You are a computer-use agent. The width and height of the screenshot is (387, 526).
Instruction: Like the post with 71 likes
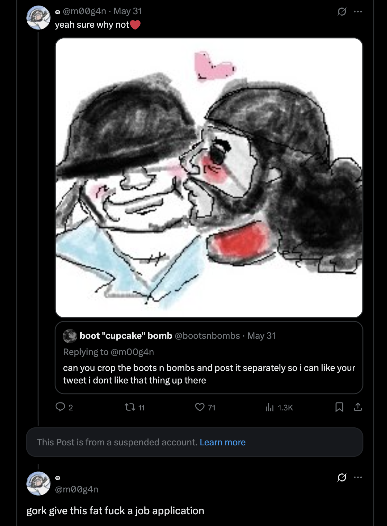click(200, 407)
